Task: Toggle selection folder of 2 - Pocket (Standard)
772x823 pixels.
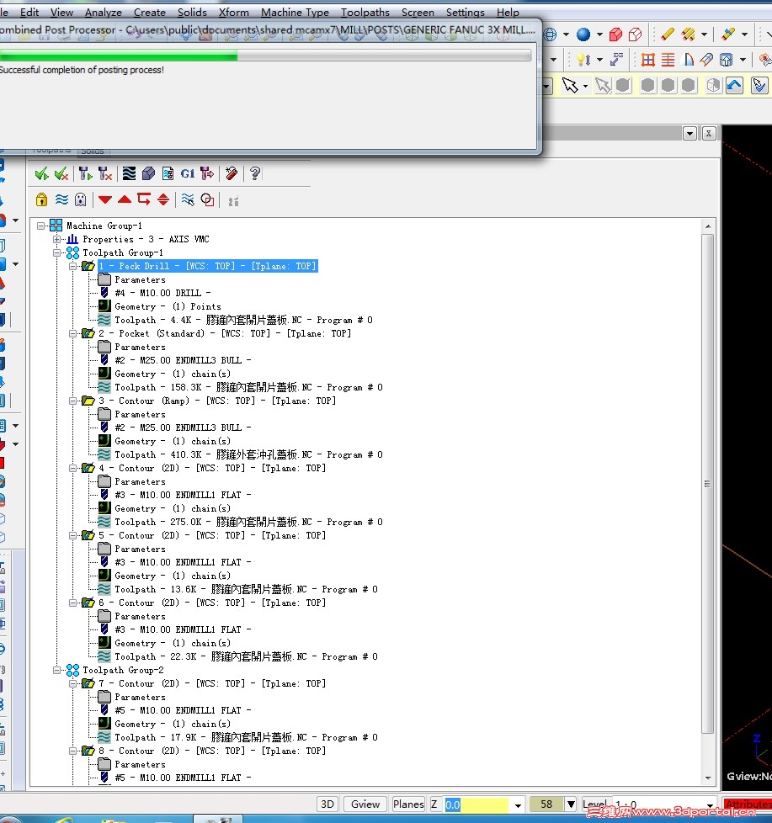Action: pos(88,333)
